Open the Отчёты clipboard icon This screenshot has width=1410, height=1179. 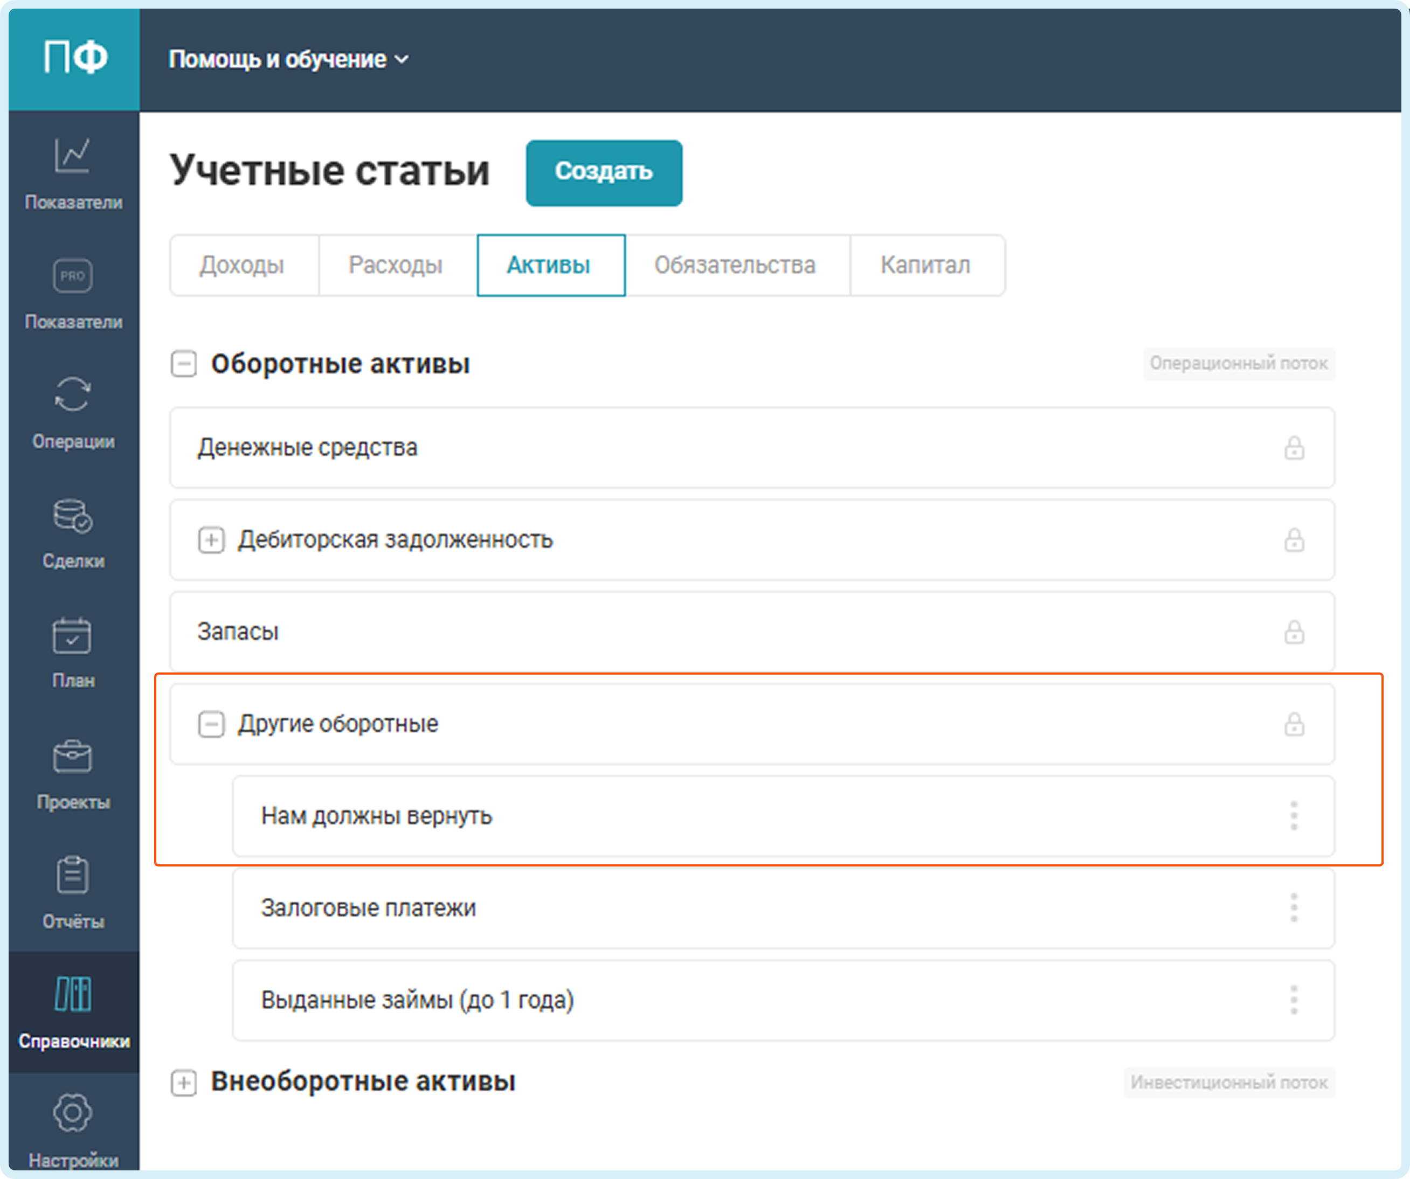tap(73, 876)
